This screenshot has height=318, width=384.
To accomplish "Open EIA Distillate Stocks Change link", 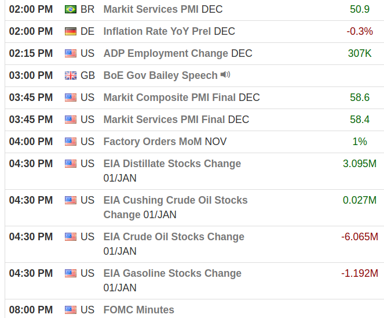I will point(172,164).
